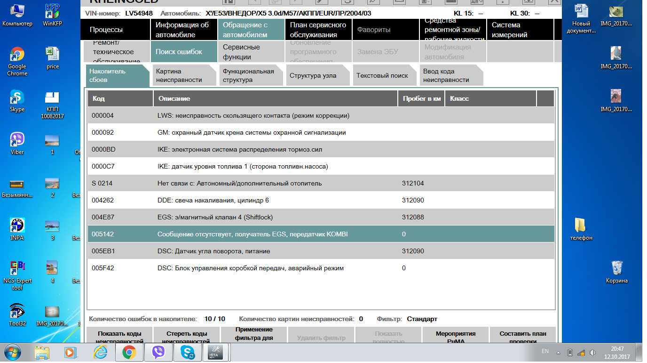Select fault row 000004 LWS
This screenshot has height=363, width=647.
point(321,115)
